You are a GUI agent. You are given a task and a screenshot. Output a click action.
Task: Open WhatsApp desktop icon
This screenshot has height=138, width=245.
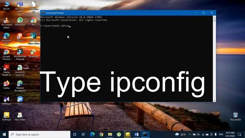pos(20,21)
